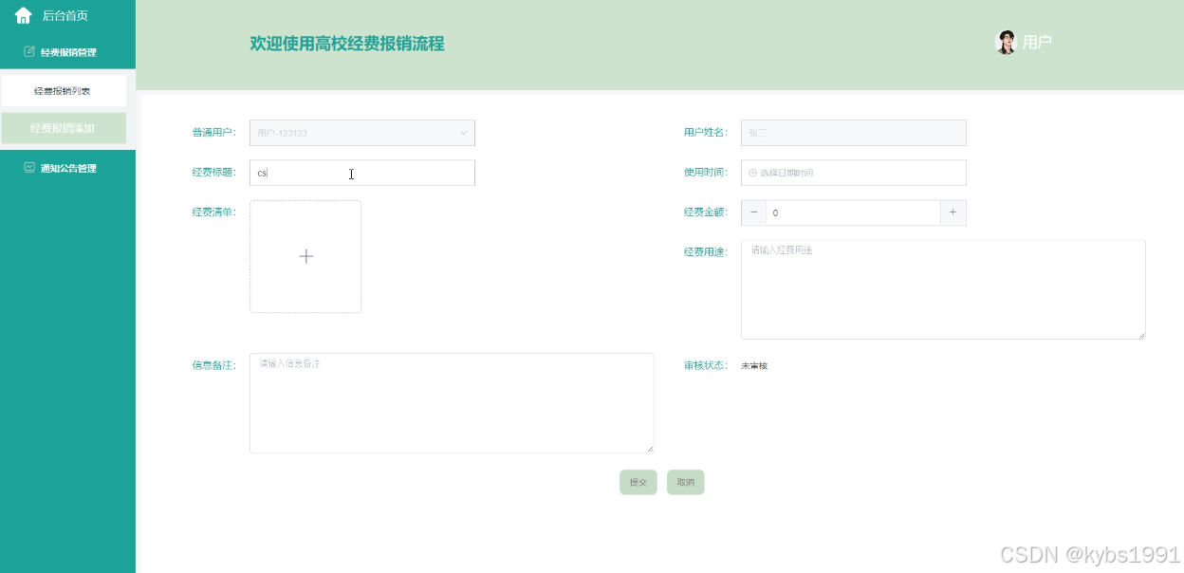Click the 提交 button
Viewport: 1184px width, 573px height.
click(x=638, y=482)
